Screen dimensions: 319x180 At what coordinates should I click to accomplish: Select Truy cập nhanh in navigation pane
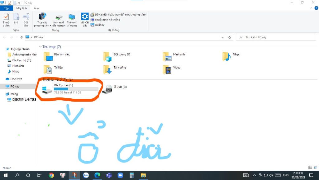tap(18, 49)
